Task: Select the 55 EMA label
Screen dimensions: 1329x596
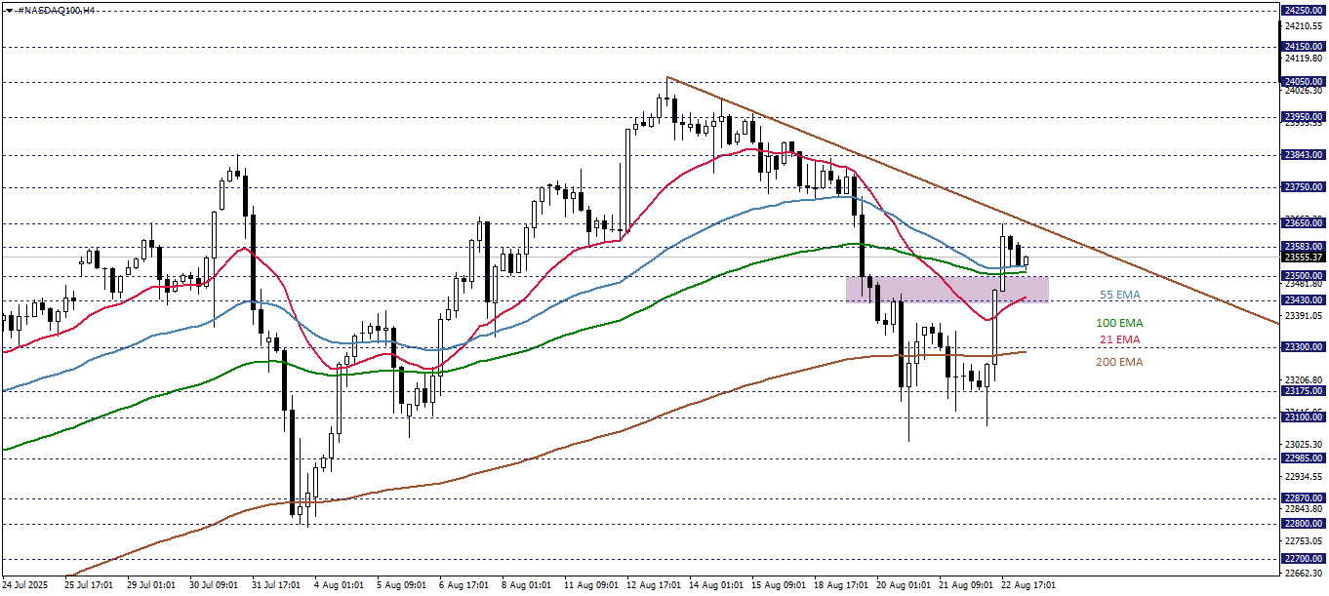Action: click(x=1119, y=295)
